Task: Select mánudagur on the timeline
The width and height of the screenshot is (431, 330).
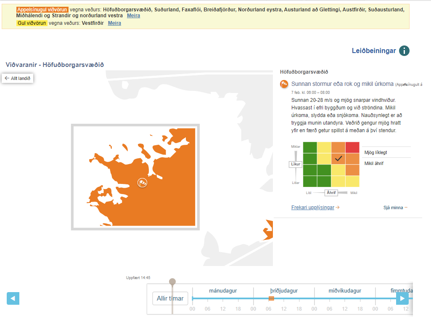Action: click(223, 291)
